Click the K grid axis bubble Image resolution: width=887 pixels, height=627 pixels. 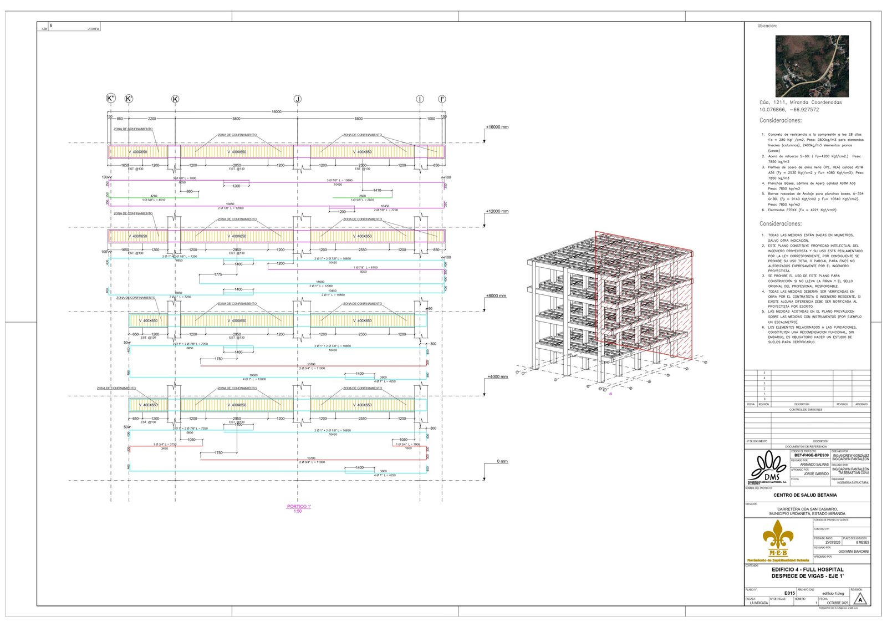coord(175,99)
